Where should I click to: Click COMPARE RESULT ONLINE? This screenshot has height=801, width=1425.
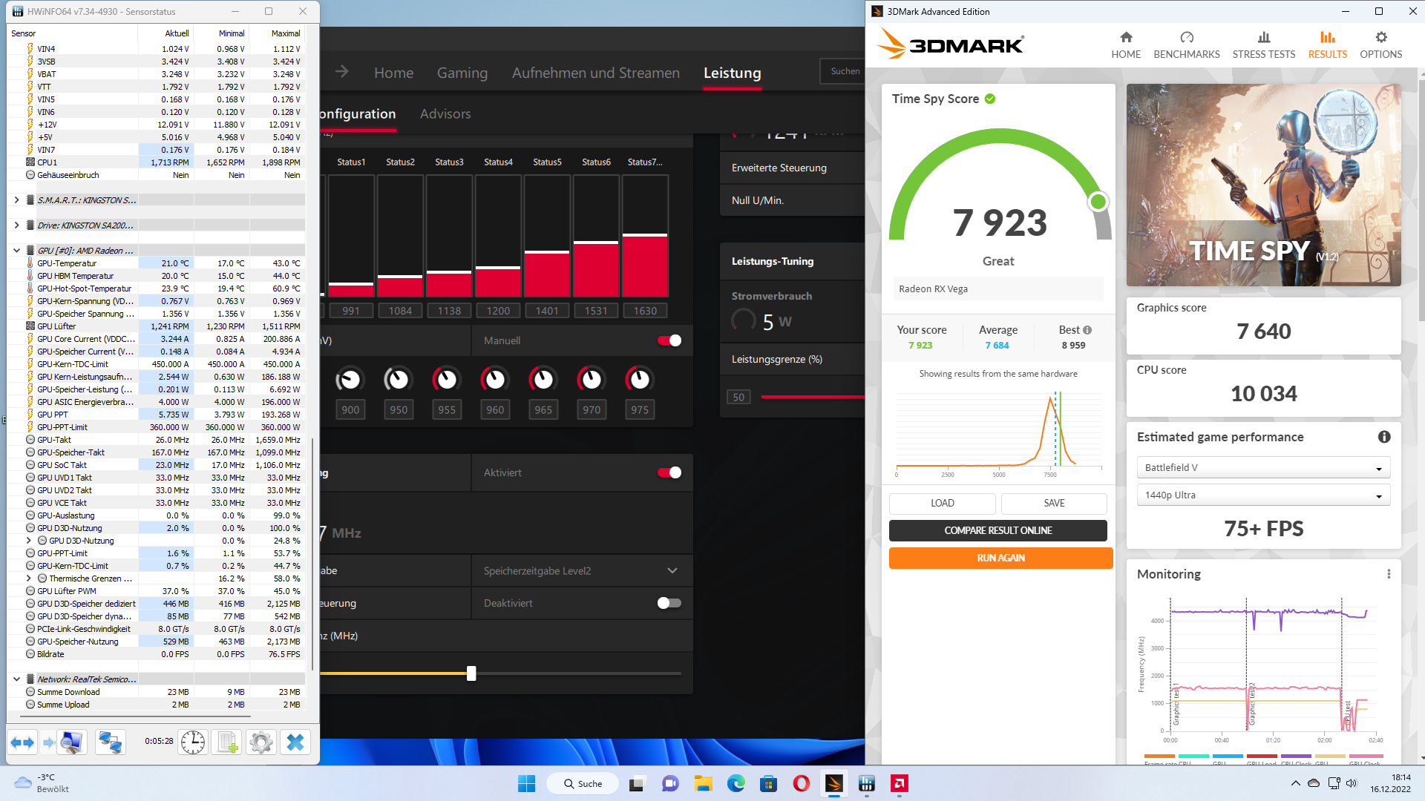point(998,531)
